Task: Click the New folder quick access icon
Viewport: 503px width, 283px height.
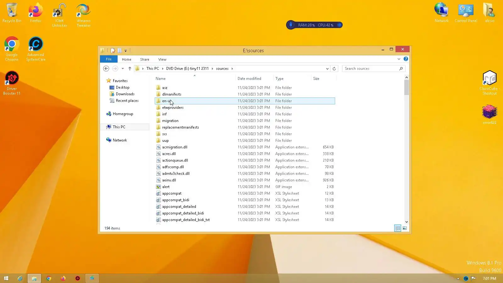Action: [119, 50]
